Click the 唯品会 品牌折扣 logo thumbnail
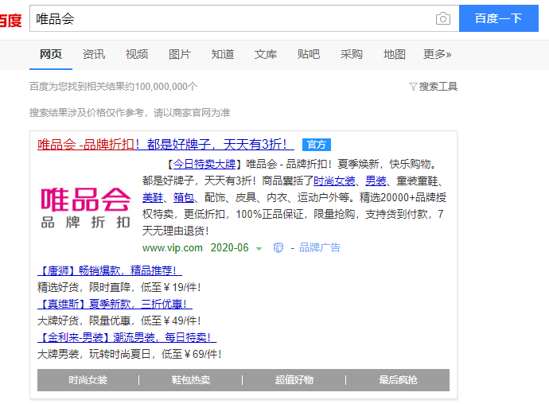Screen dimensions: 549x404 85,207
